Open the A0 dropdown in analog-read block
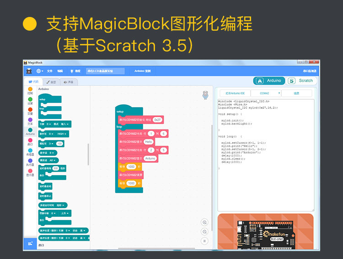The height and width of the screenshot is (259, 343). (52, 160)
